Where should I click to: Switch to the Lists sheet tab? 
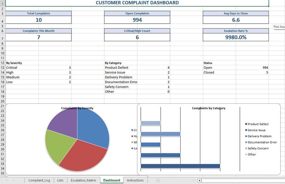click(x=60, y=180)
